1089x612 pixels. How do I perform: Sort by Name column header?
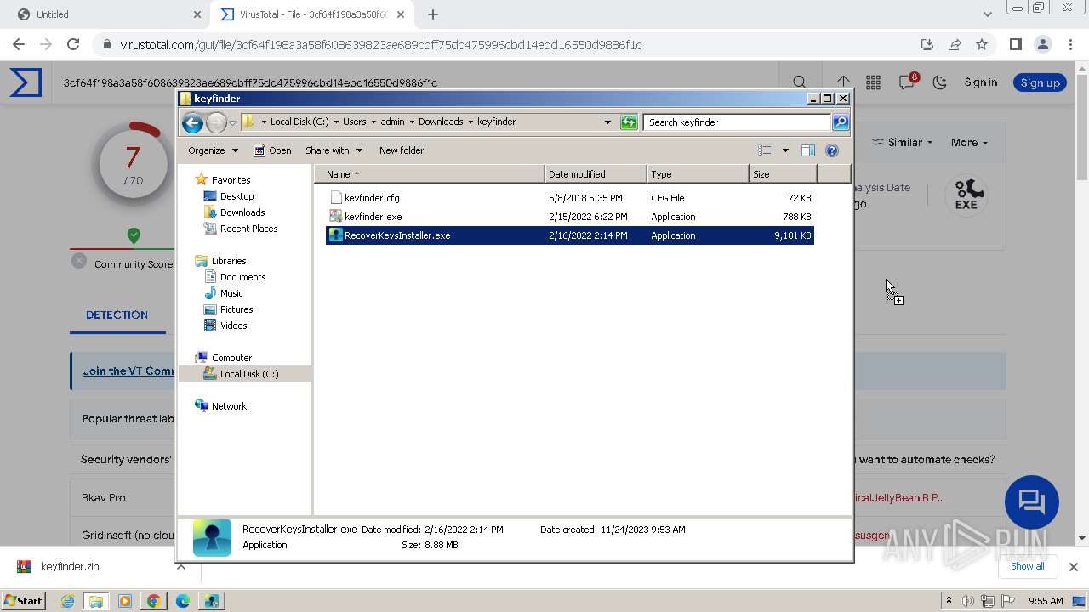(x=430, y=174)
